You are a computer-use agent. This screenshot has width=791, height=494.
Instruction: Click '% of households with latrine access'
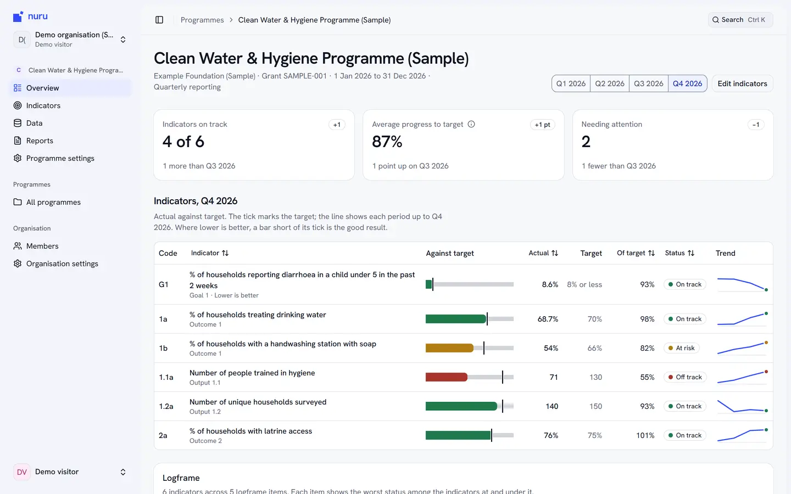pos(250,431)
